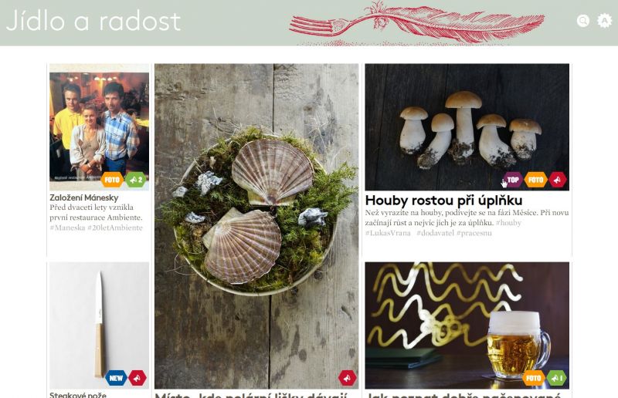618x398 pixels.
Task: Click red megaphone badge on scallop shells photo
Action: tap(347, 378)
